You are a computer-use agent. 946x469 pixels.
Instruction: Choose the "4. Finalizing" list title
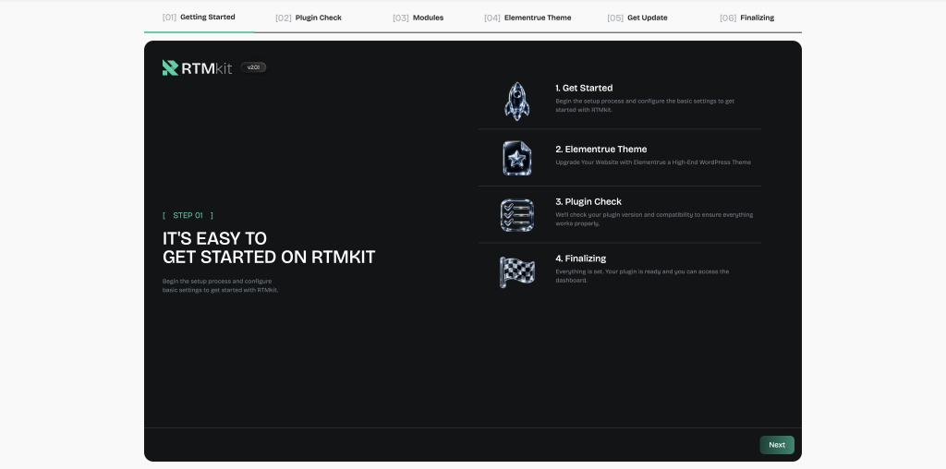(x=580, y=259)
